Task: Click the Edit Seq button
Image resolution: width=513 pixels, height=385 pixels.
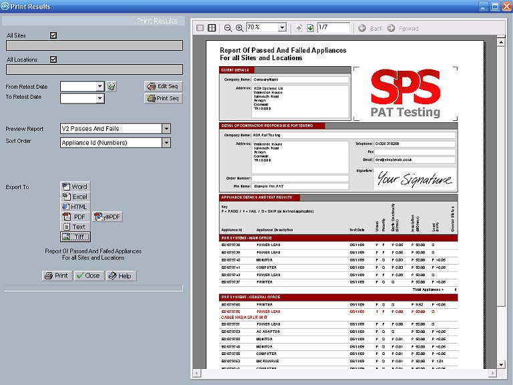Action: point(163,86)
